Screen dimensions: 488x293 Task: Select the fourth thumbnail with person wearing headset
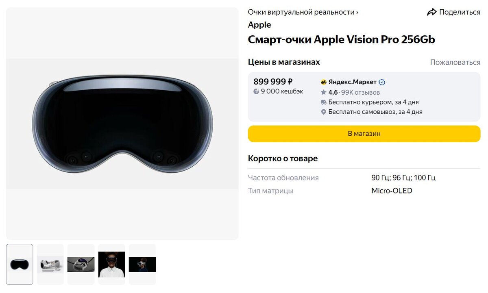pyautogui.click(x=112, y=264)
